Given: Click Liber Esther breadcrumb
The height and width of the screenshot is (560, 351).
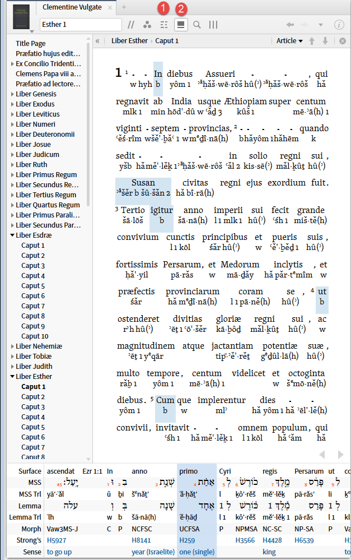Looking at the screenshot, I should [129, 41].
